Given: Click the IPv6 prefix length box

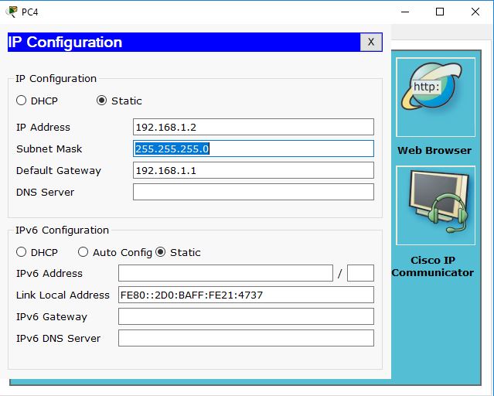Looking at the screenshot, I should 360,273.
